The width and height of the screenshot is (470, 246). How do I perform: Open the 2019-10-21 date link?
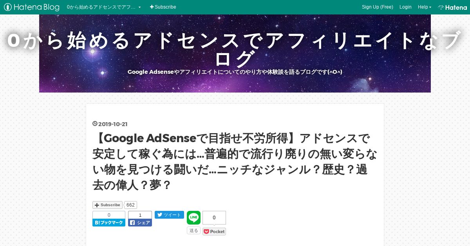click(113, 124)
